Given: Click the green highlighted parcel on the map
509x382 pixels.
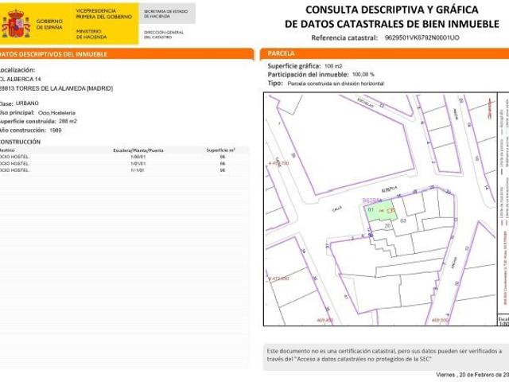Looking at the screenshot, I should point(380,210).
